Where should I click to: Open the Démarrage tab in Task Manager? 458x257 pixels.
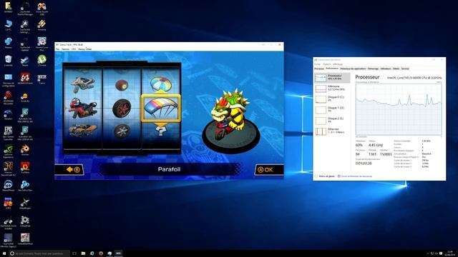373,69
